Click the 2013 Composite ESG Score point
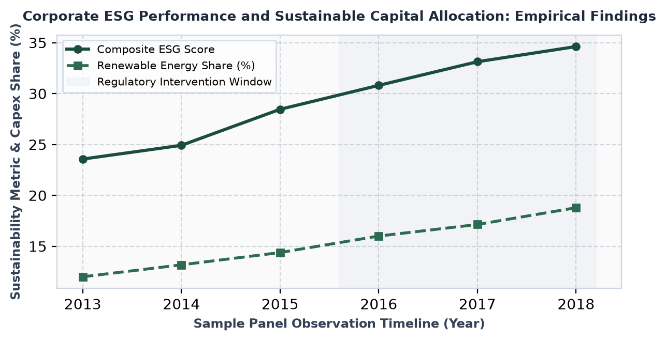This screenshot has height=341, width=666. point(83,159)
